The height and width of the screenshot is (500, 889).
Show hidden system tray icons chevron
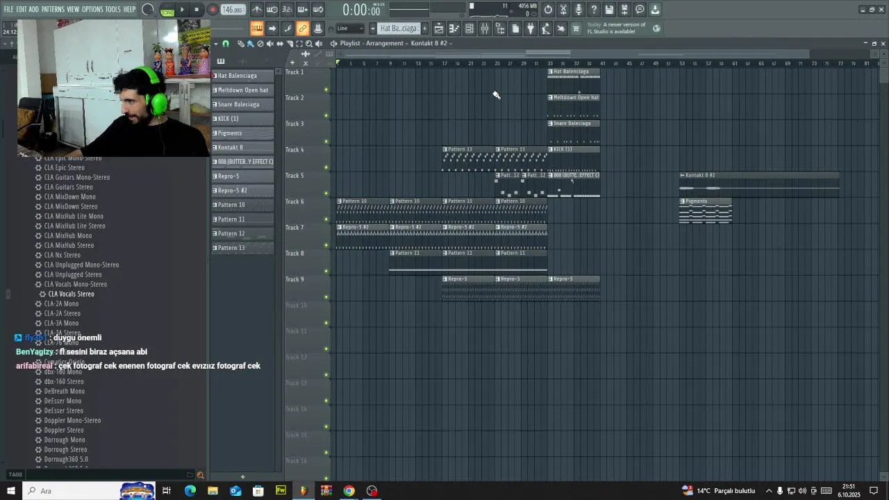click(x=769, y=491)
